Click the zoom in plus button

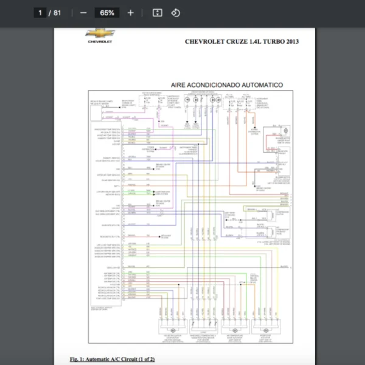click(131, 13)
